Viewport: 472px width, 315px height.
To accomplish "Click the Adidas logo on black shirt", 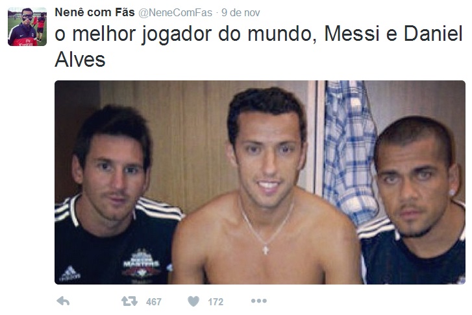I will point(69,273).
